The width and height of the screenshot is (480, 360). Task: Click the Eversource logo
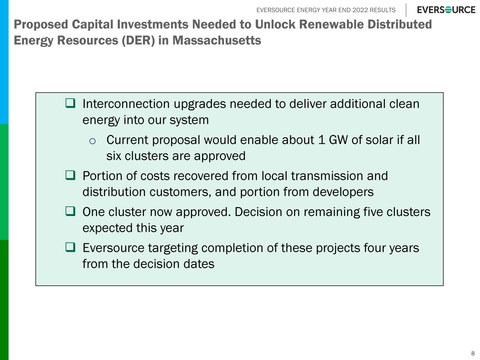pos(446,10)
